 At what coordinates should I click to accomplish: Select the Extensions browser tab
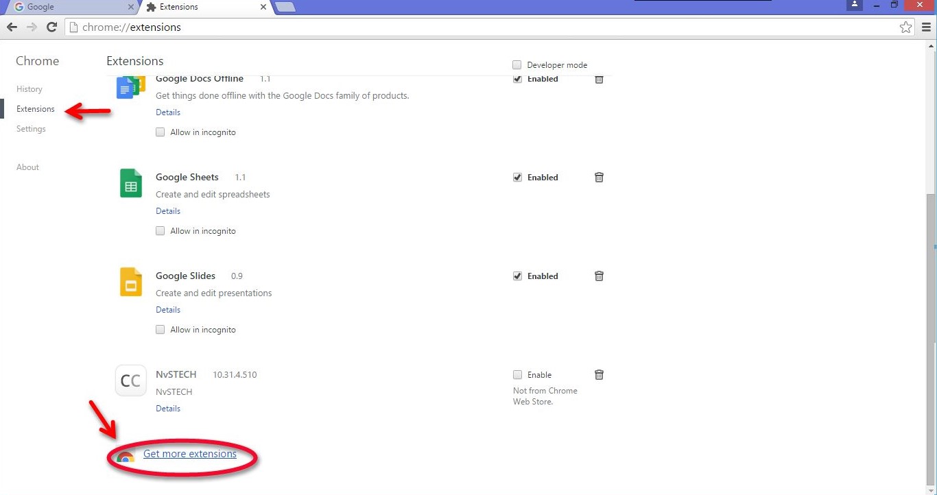(x=206, y=7)
